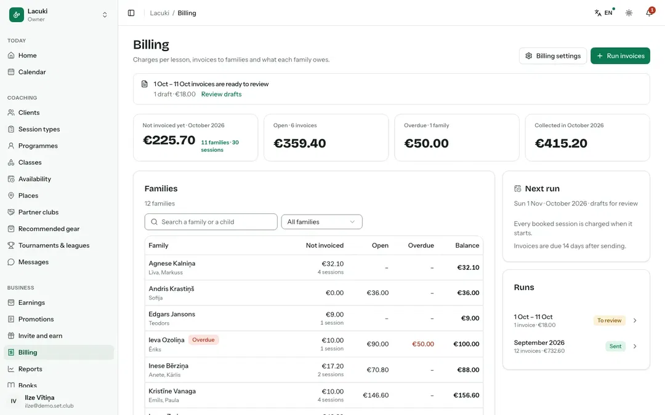Click the Invite and earn gift icon
The image size is (665, 415).
[11, 336]
